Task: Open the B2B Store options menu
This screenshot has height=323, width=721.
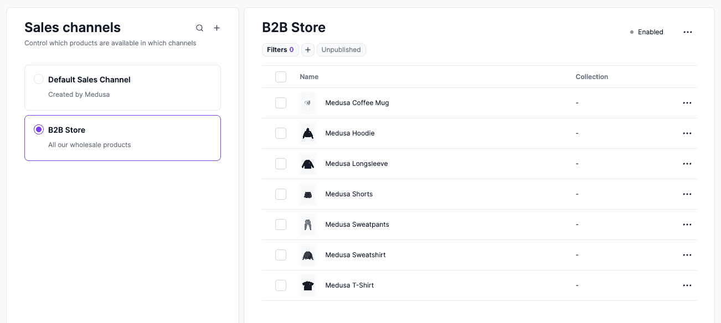Action: coord(687,32)
